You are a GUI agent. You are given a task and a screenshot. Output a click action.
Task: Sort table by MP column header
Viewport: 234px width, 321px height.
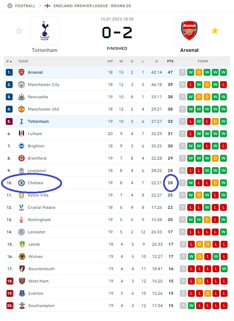[110, 61]
